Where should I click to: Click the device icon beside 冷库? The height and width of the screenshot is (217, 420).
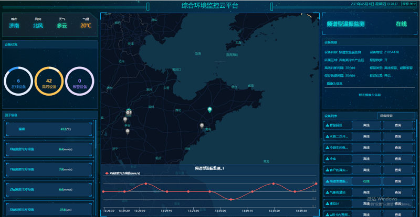point(327,158)
